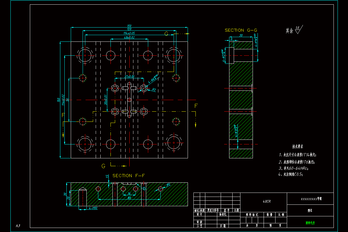Select the "4-M10" thread callout
Viewport: 348px width, 232px height.
(93, 208)
